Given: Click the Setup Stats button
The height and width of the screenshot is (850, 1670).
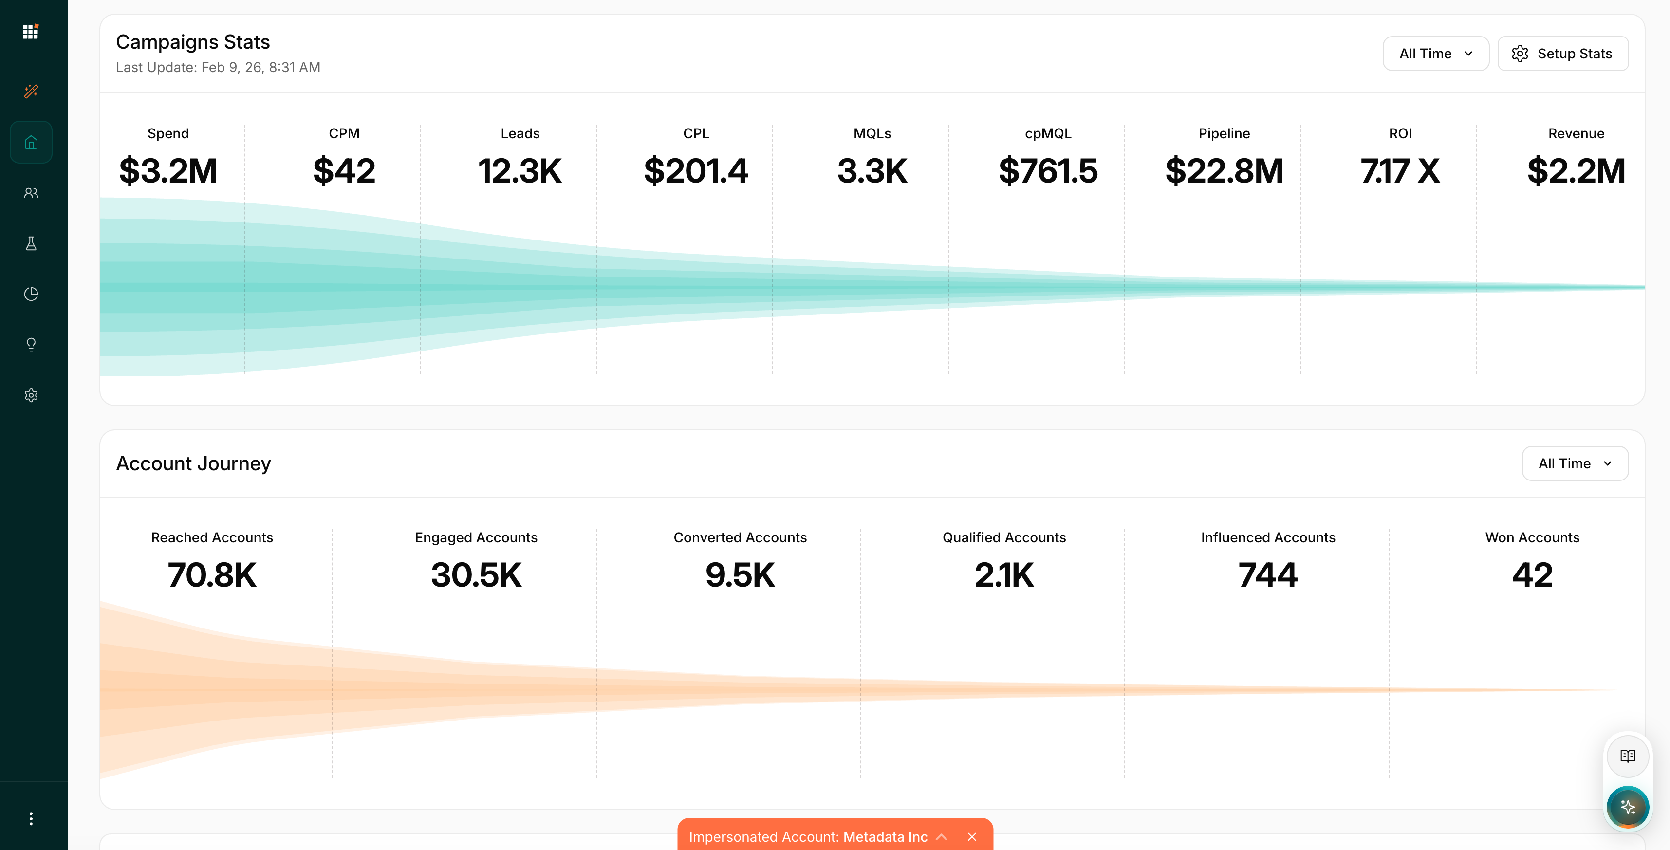Looking at the screenshot, I should (1562, 54).
